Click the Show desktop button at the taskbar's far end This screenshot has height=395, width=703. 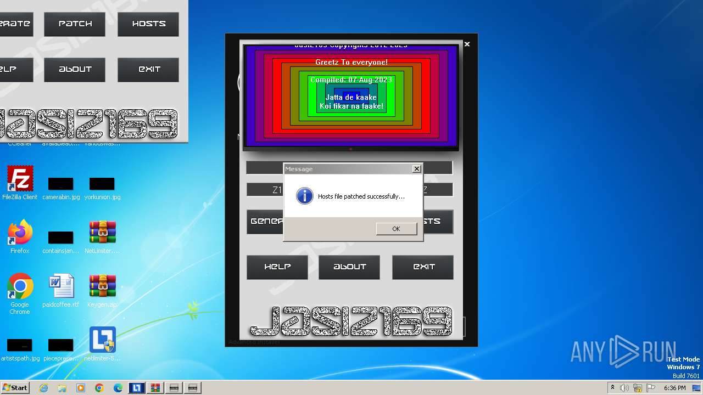point(698,388)
